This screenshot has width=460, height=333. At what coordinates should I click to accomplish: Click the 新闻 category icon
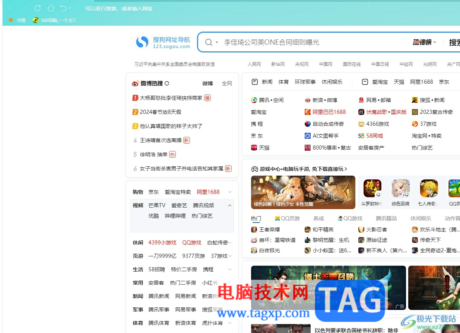pos(255,82)
